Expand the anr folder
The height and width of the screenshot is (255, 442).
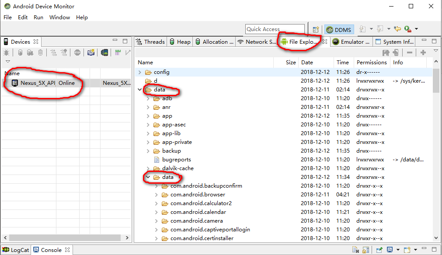tap(148, 107)
